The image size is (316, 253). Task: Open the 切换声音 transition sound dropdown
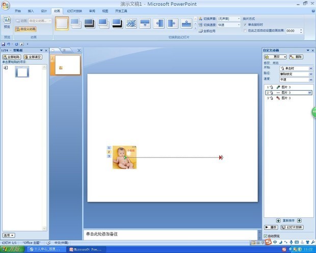click(228, 18)
